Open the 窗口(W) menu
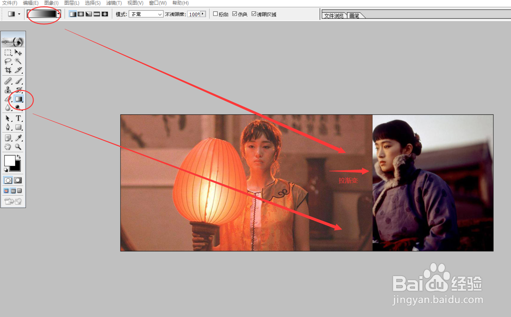Screen dimensions: 511x317 (x=158, y=3)
